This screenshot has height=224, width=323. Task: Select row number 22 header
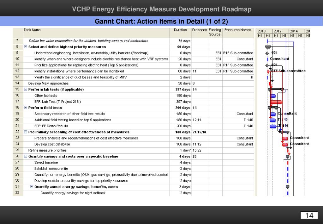tap(17, 132)
